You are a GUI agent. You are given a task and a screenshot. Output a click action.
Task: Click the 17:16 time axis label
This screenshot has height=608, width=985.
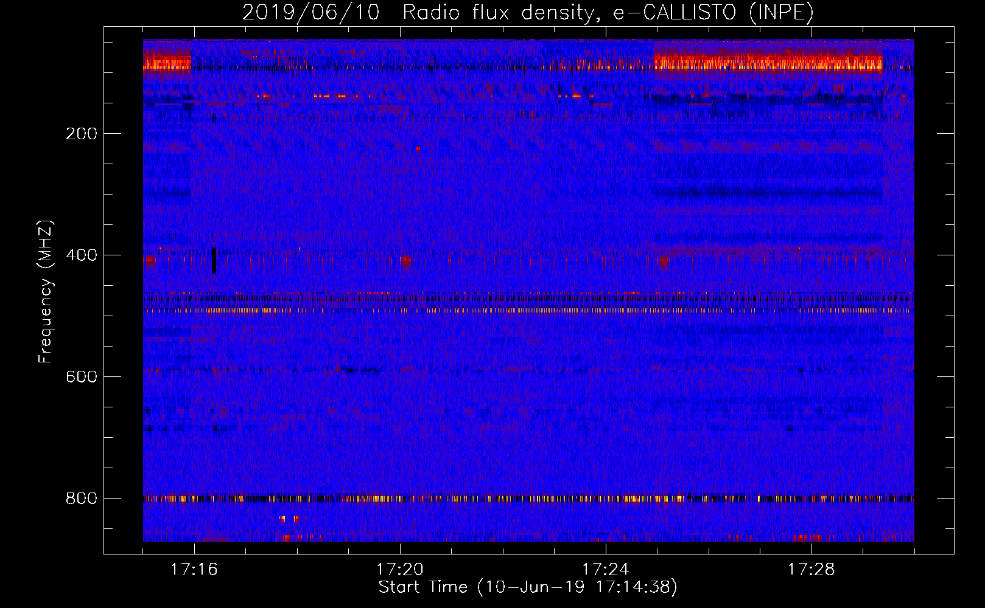click(194, 569)
